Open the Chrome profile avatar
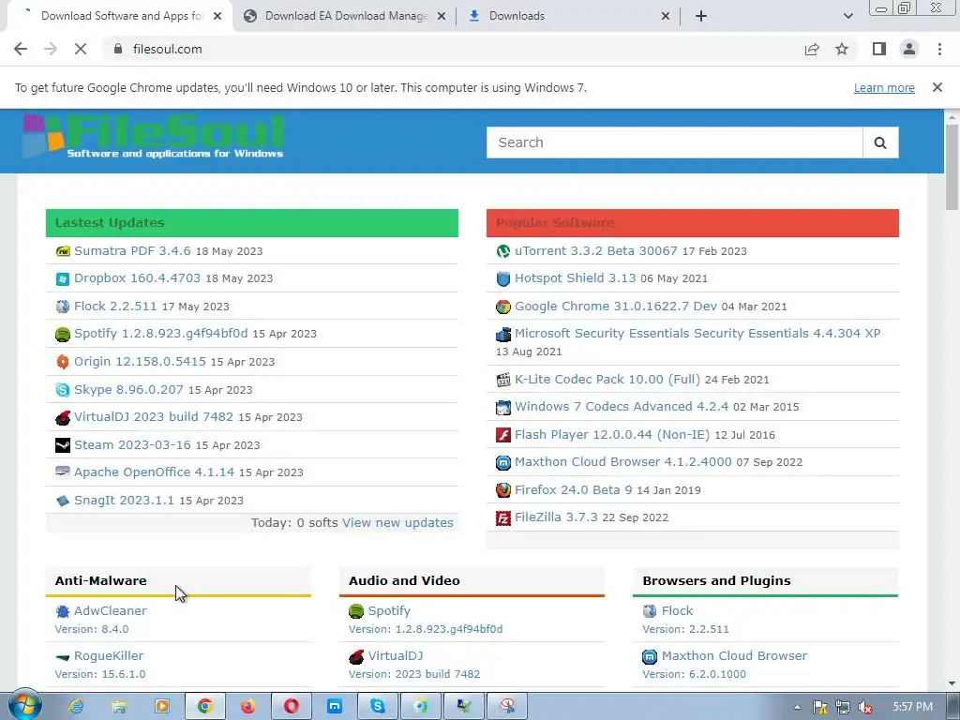 [x=909, y=49]
